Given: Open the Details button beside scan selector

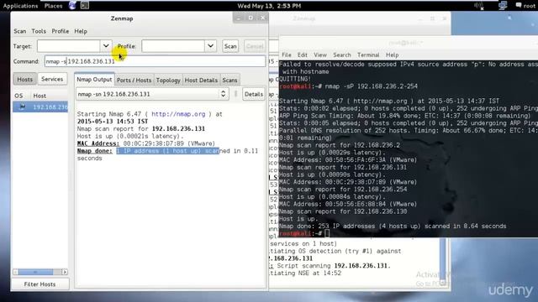Looking at the screenshot, I should pyautogui.click(x=254, y=94).
